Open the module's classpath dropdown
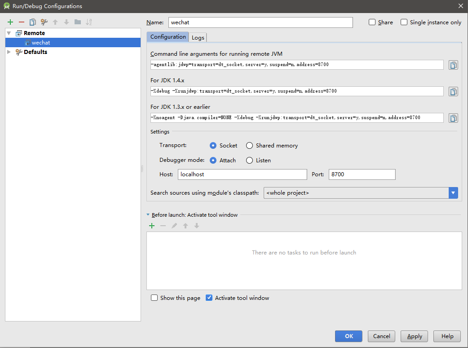 (x=453, y=193)
